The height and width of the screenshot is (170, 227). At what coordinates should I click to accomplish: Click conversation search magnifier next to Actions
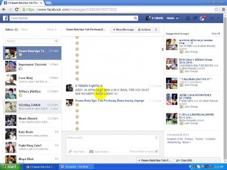(156, 30)
